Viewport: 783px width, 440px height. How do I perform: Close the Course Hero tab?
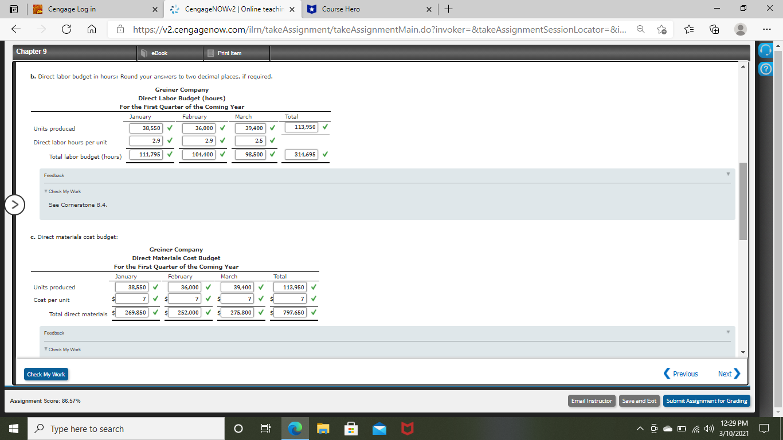tap(429, 9)
